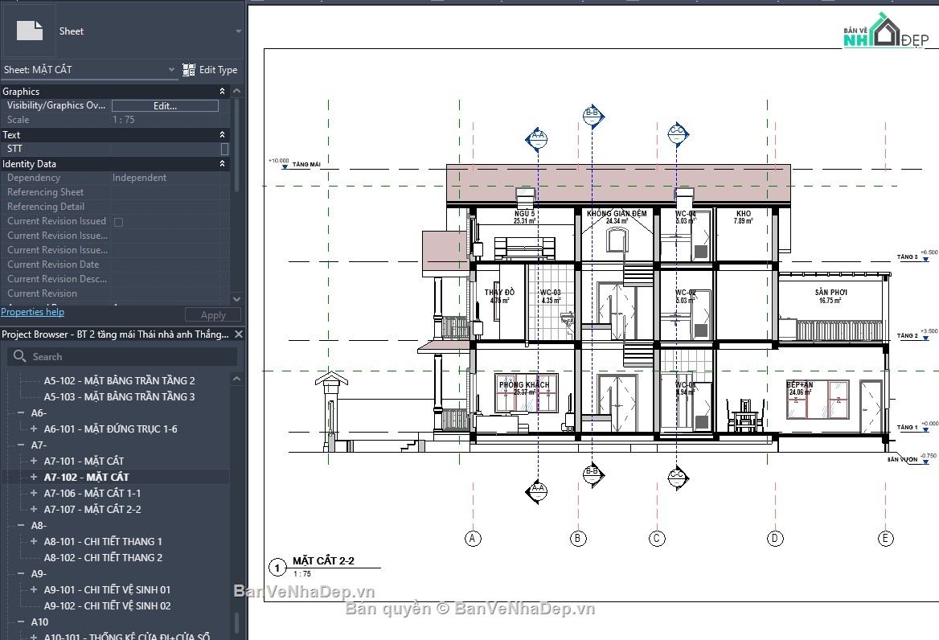Toggle the Current Revision Issued checkbox
This screenshot has width=939, height=640.
(x=118, y=222)
